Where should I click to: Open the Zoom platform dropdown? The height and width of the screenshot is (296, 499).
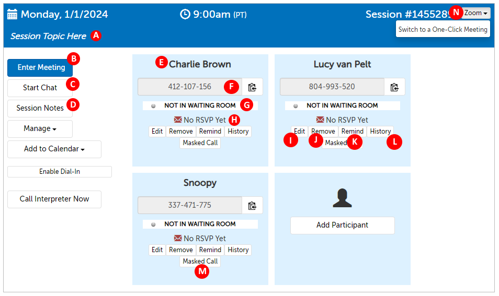[x=477, y=13]
